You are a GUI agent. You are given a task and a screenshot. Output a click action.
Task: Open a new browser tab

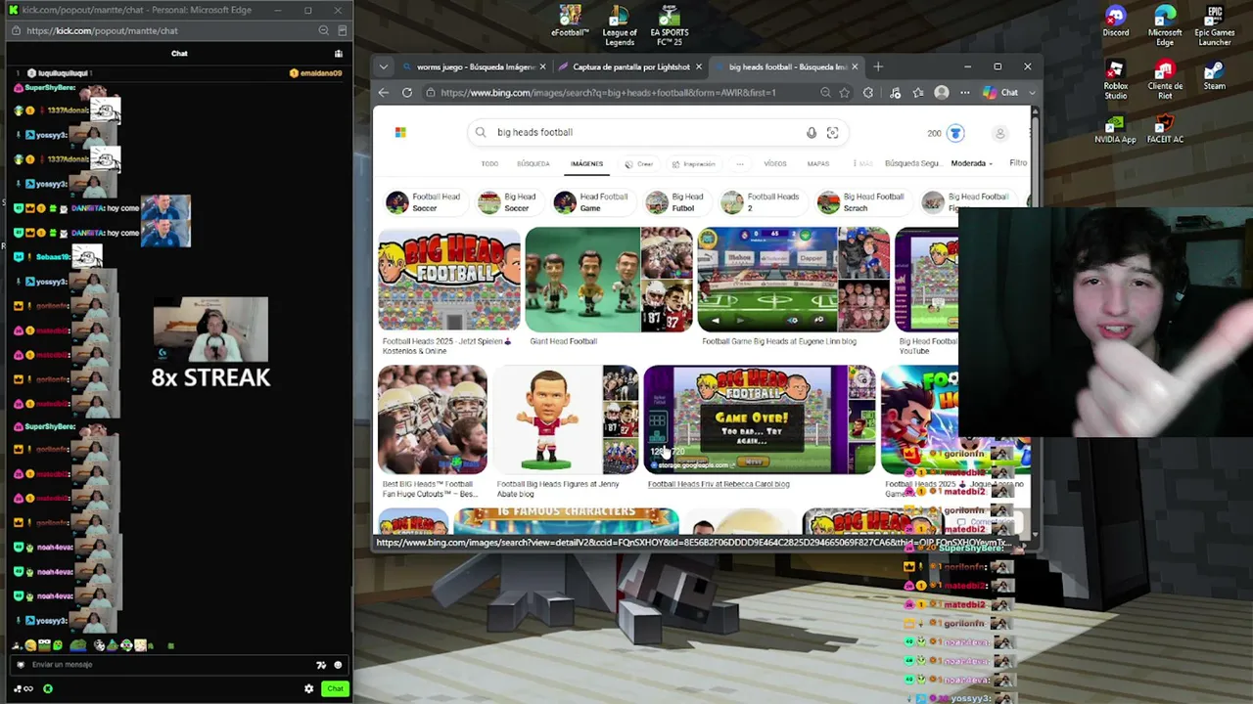[x=878, y=67]
